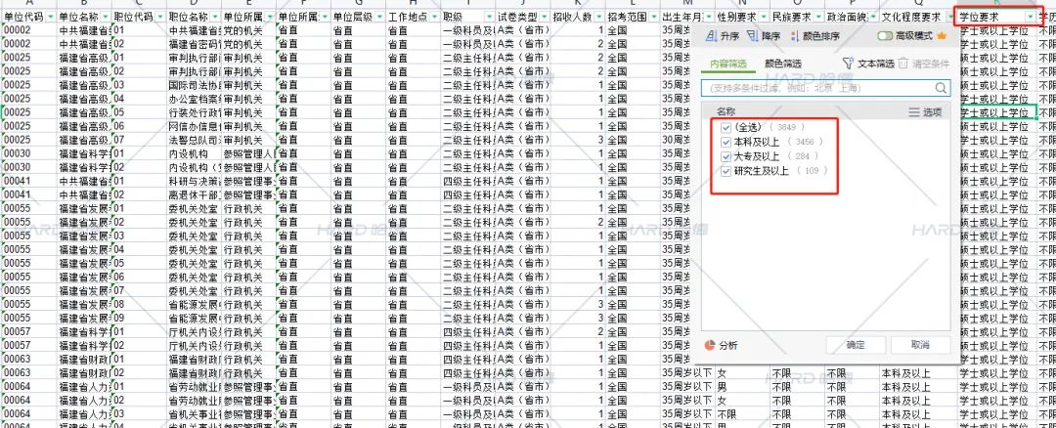Click the filter search input field
The image size is (1056, 428).
816,88
